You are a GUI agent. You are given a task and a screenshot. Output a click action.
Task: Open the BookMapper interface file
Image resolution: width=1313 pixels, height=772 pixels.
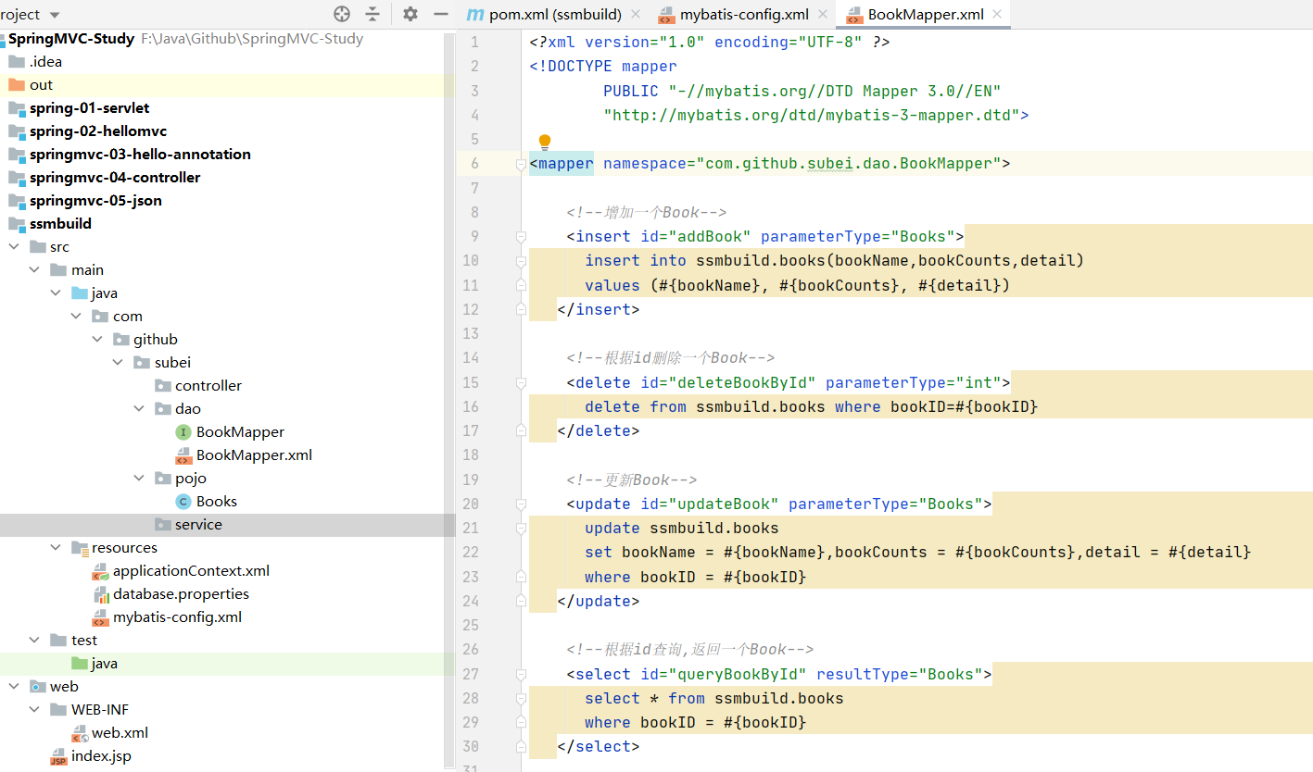click(x=239, y=432)
